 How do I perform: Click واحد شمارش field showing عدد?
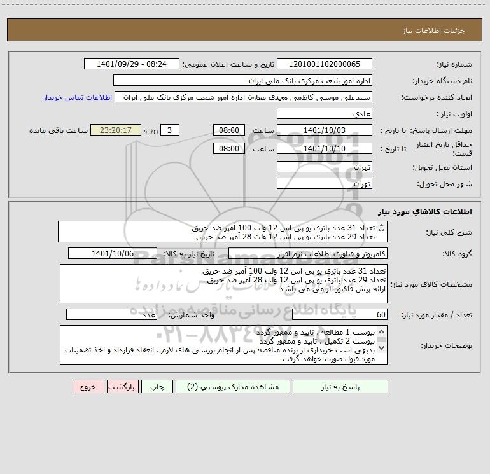(111, 314)
